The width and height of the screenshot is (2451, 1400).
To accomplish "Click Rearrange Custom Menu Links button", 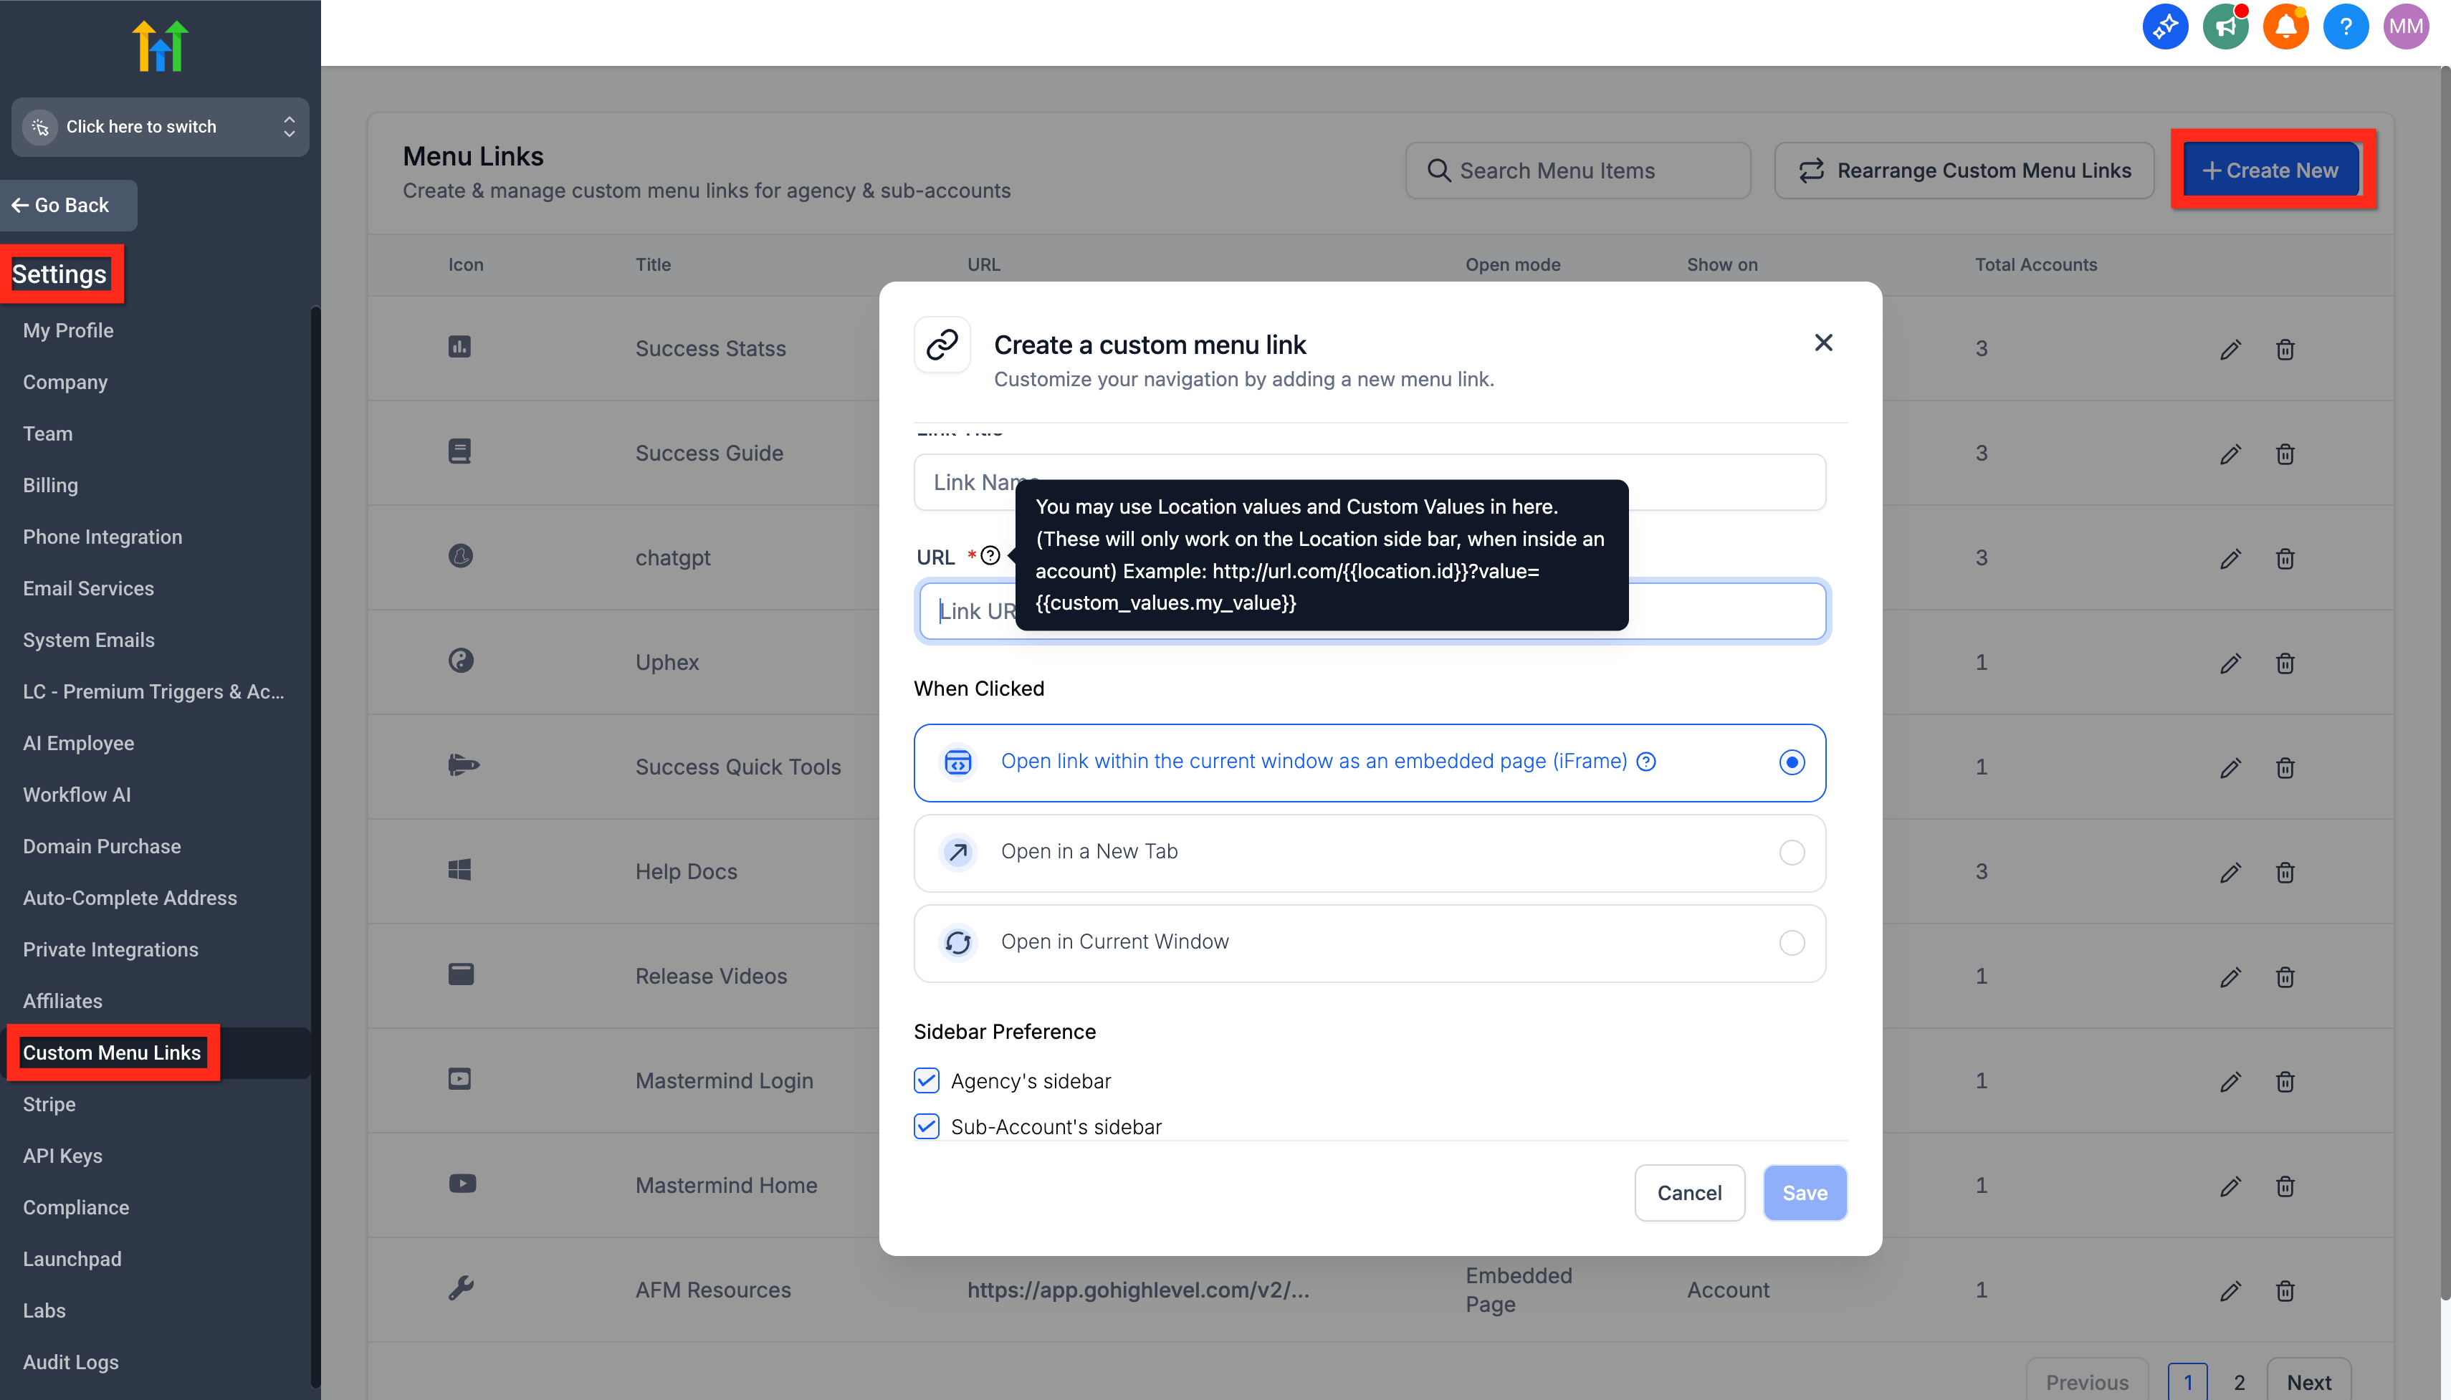I will (x=1964, y=171).
